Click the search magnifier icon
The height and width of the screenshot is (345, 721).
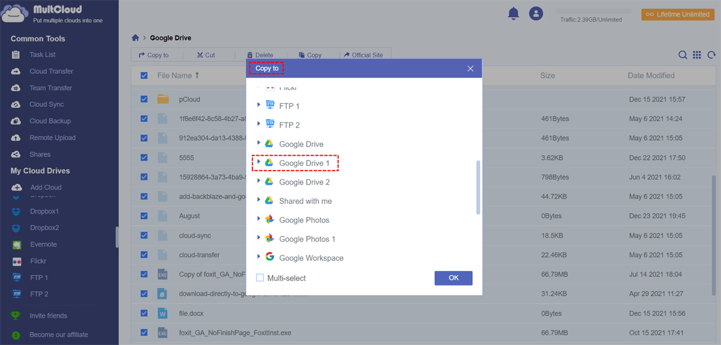pyautogui.click(x=683, y=55)
